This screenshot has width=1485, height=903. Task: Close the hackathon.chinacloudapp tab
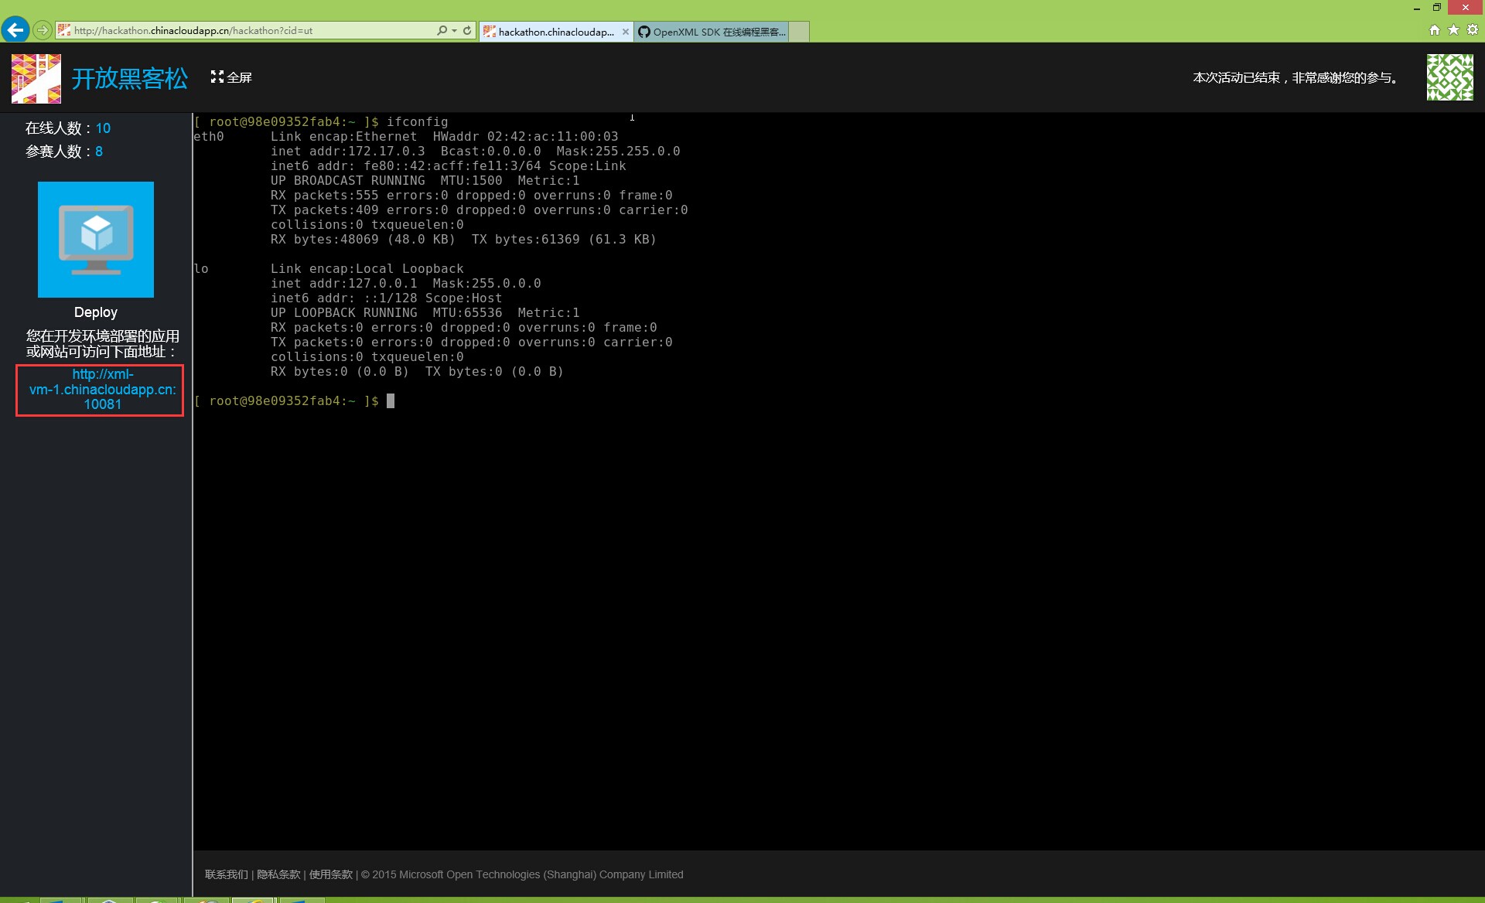click(x=626, y=32)
